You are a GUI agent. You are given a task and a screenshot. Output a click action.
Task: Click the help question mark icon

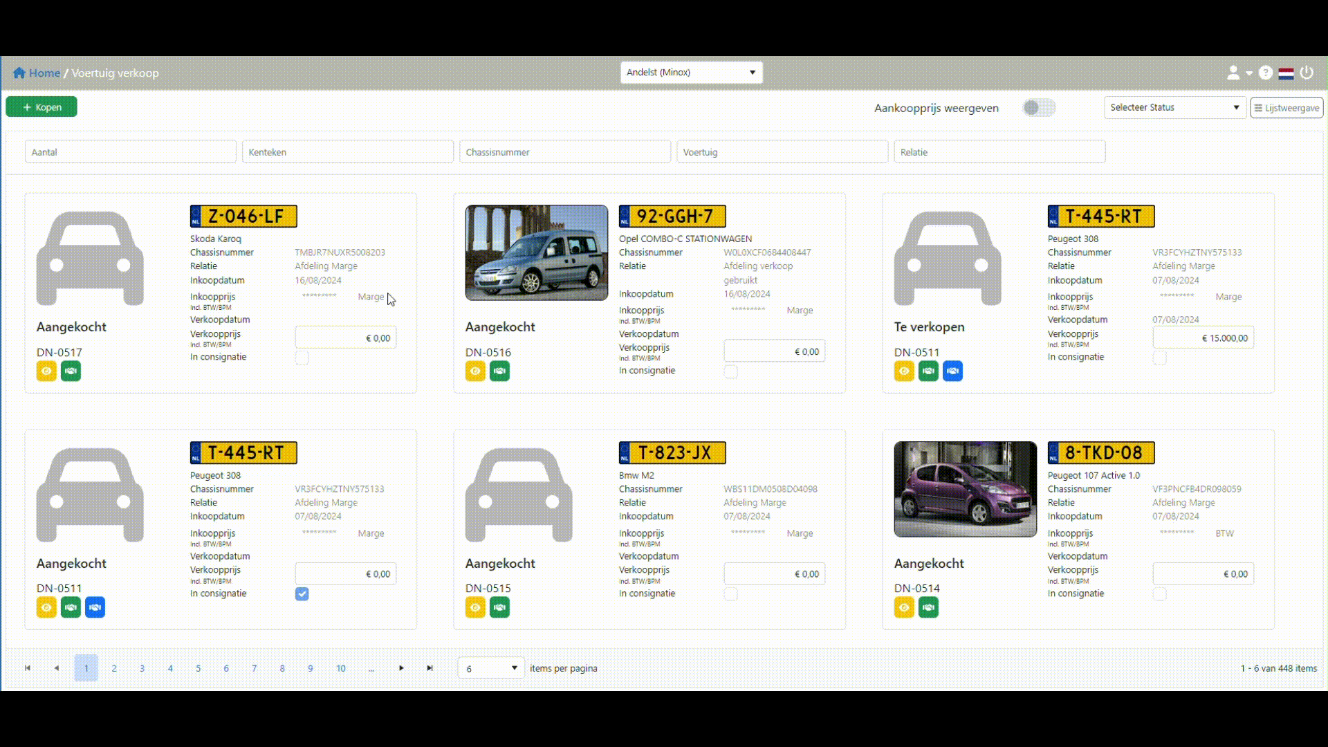click(1265, 73)
